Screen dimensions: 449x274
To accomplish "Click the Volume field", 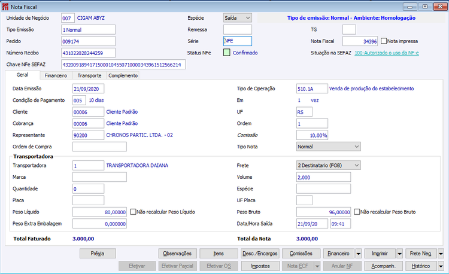I will [323, 177].
